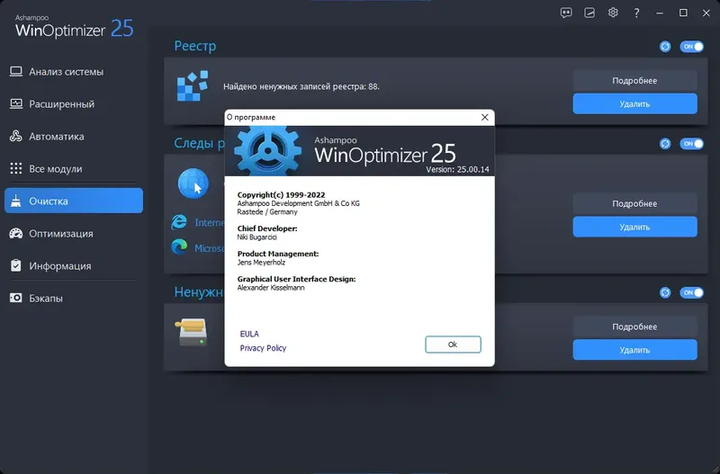The image size is (720, 474).
Task: Click Удалить for browsing traces section
Action: (x=634, y=227)
